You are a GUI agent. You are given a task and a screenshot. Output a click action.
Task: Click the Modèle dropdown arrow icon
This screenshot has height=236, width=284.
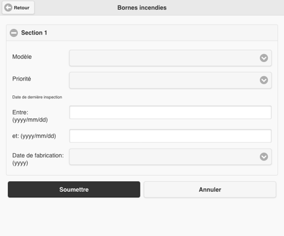pos(264,58)
